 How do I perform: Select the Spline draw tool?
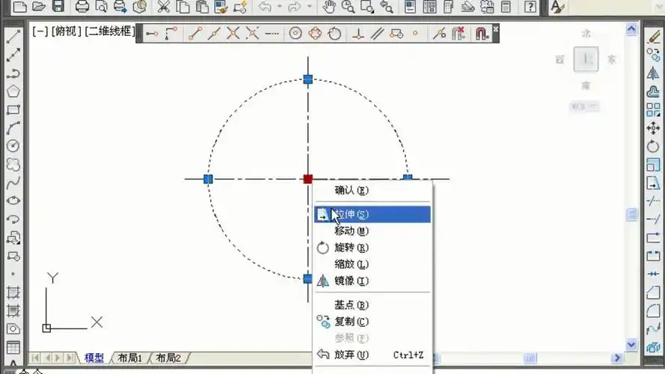pos(13,183)
